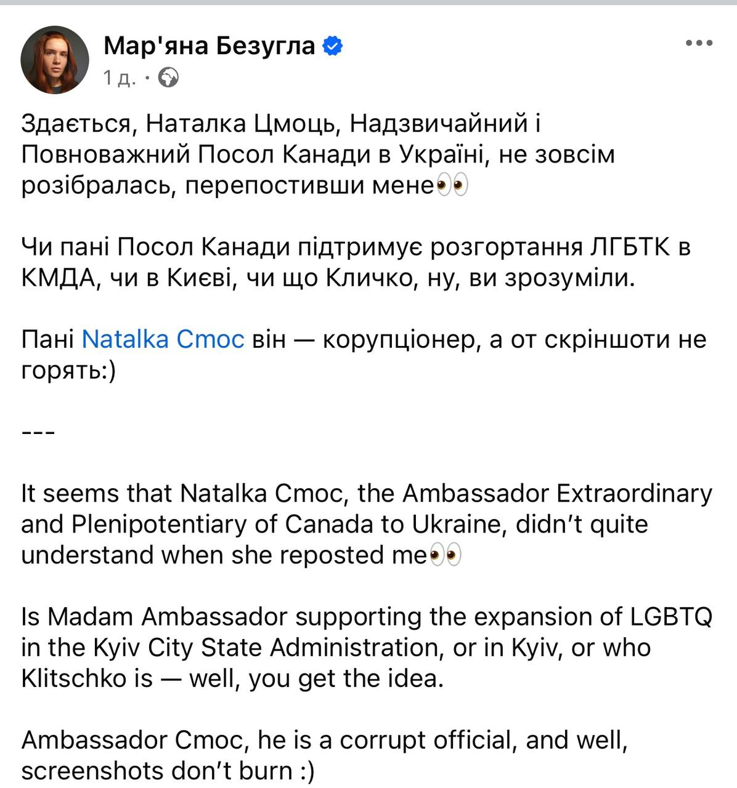Click the word 'LGBTQ' in the English text
Image resolution: width=737 pixels, height=788 pixels.
(671, 617)
